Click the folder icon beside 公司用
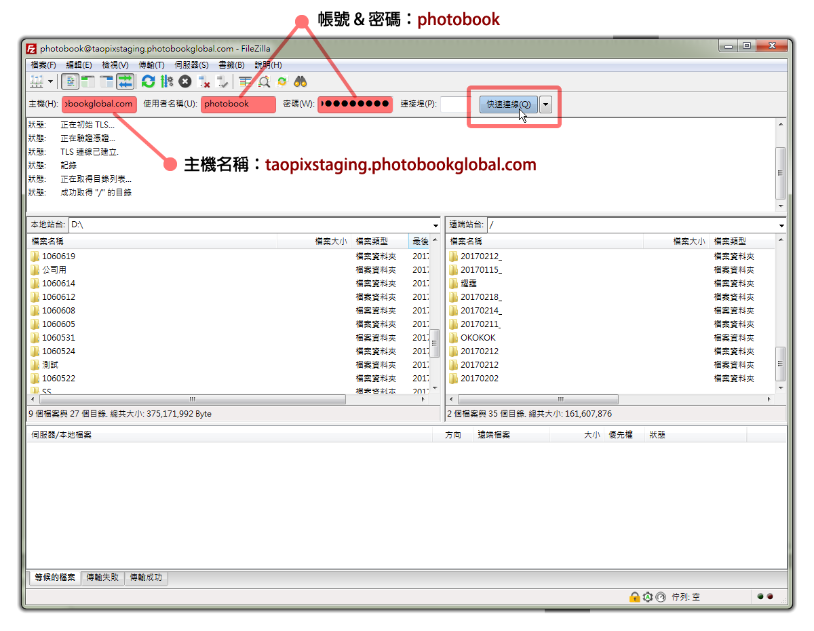814x631 pixels. (35, 270)
